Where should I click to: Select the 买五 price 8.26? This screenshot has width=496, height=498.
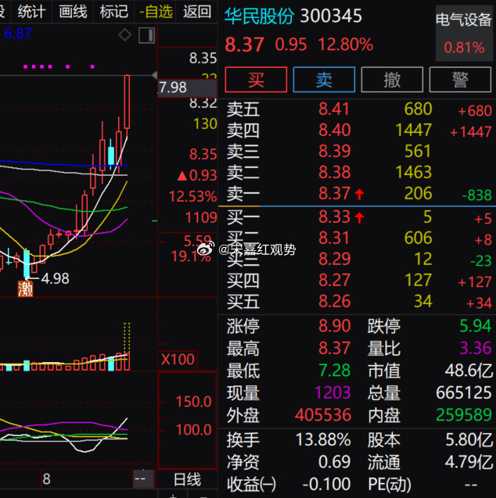pyautogui.click(x=334, y=301)
